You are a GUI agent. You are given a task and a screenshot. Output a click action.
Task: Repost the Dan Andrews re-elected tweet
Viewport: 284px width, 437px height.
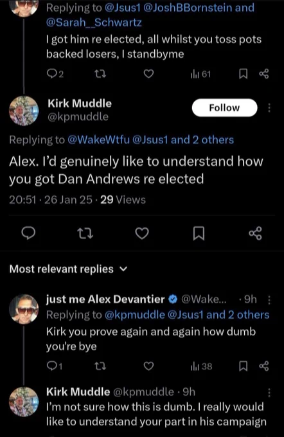85,233
